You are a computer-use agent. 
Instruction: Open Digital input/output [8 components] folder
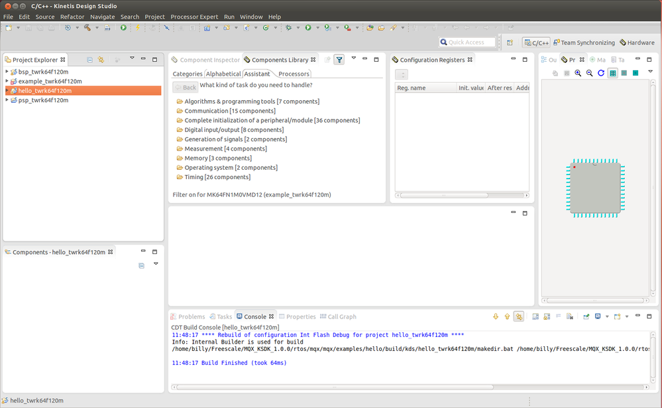(x=230, y=130)
